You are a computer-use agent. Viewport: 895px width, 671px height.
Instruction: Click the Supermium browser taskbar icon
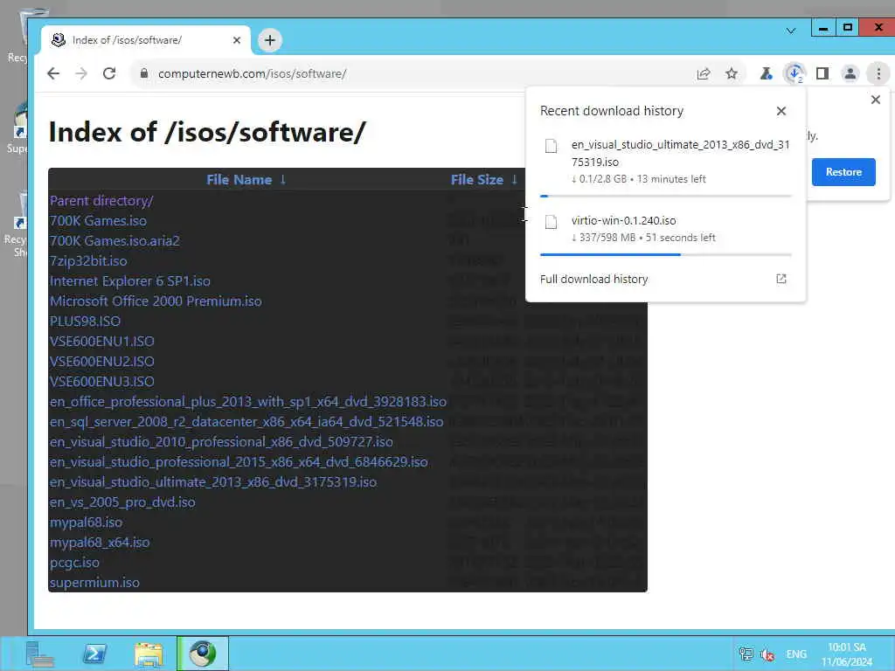coord(203,654)
